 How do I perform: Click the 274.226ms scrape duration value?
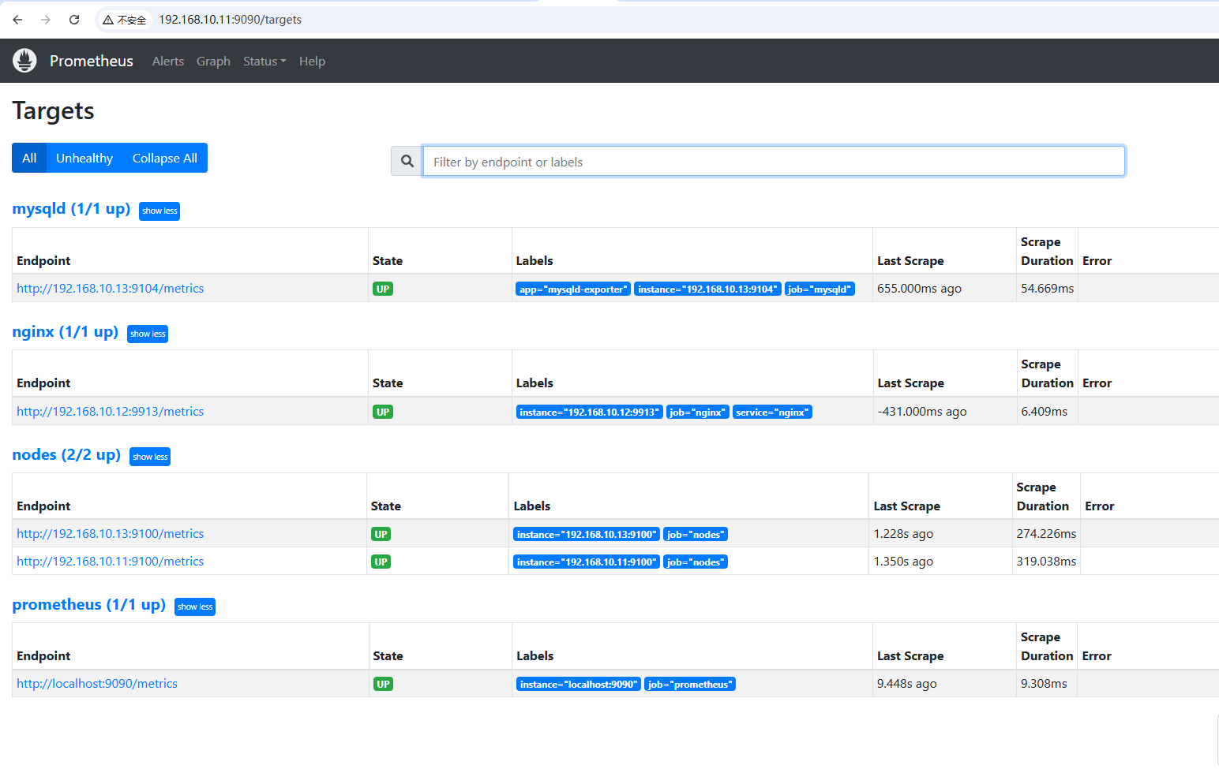click(1046, 534)
